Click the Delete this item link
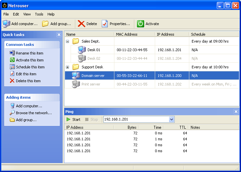 click(x=28, y=81)
